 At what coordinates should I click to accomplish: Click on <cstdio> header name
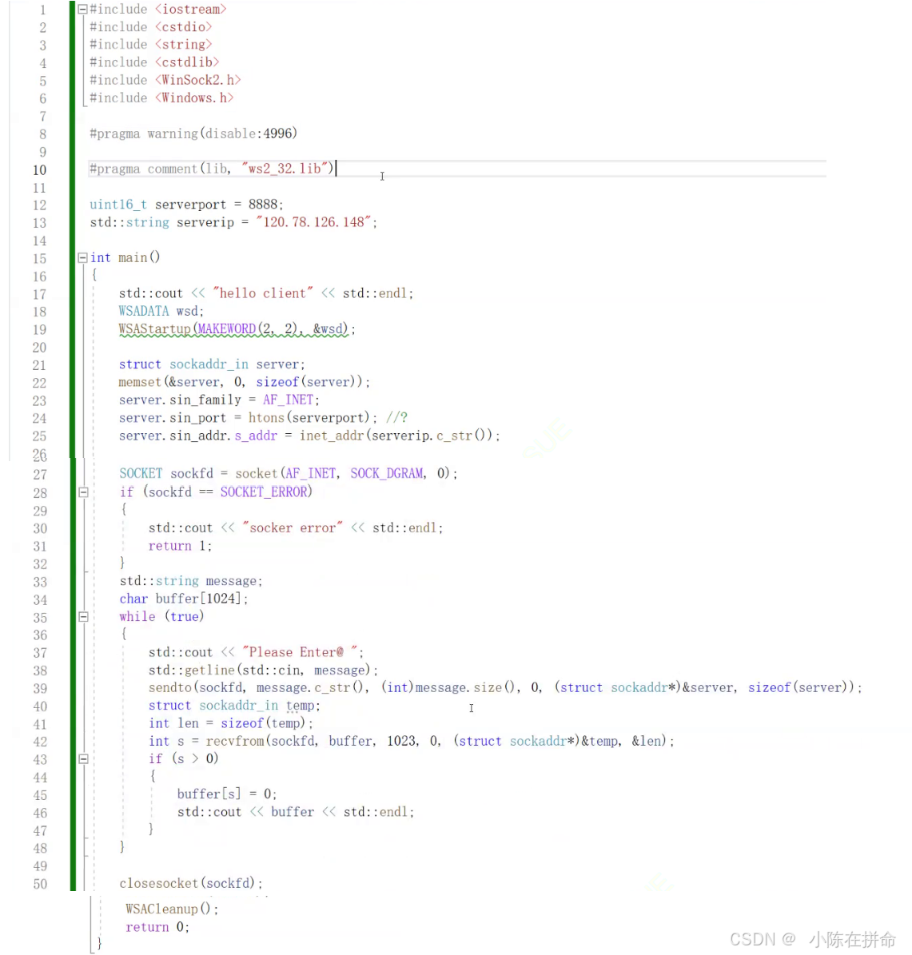pyautogui.click(x=183, y=27)
